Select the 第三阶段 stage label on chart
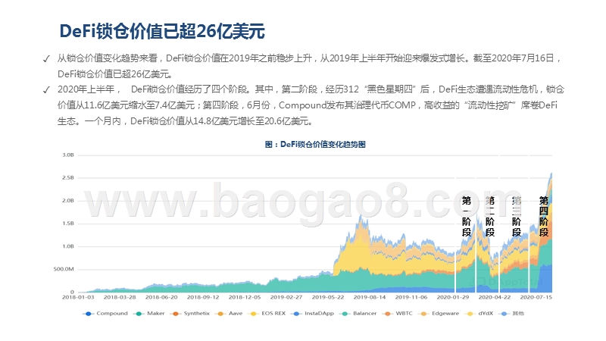This screenshot has width=606, height=341. point(517,216)
